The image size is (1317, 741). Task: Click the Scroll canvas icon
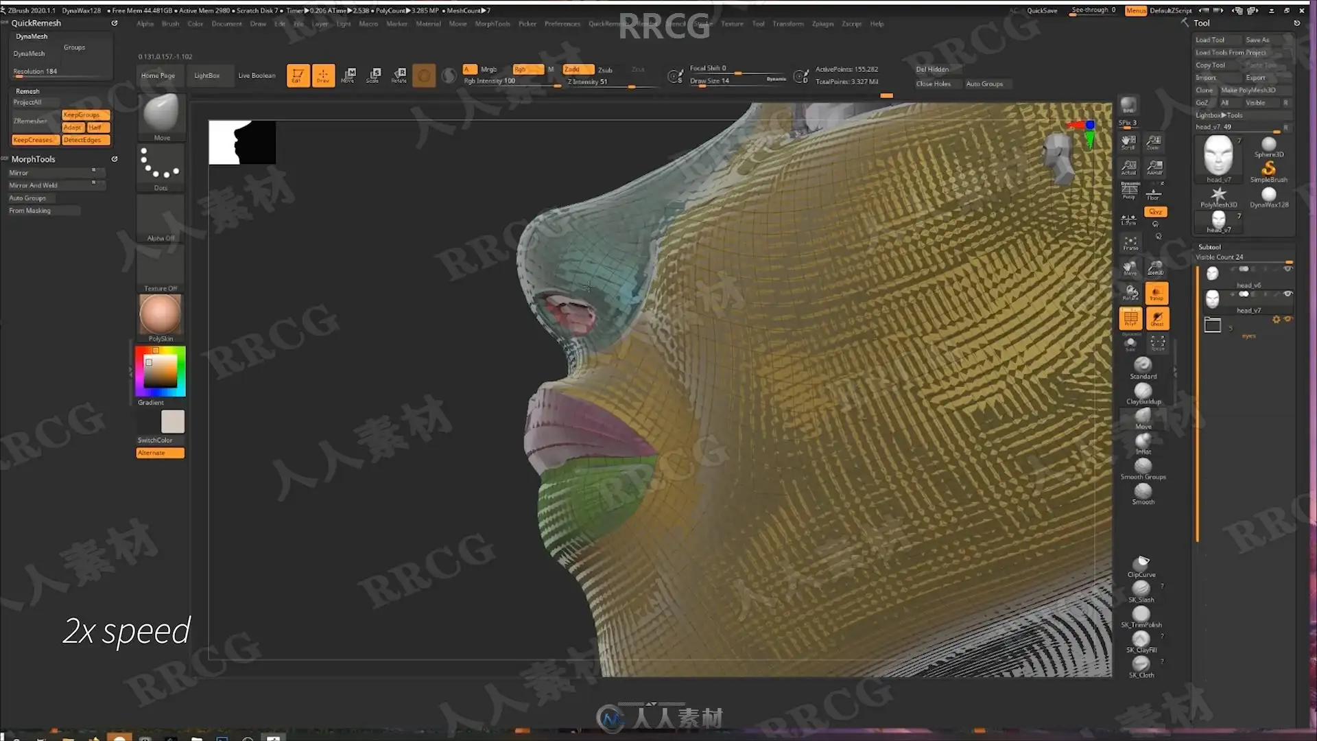[x=1128, y=142]
